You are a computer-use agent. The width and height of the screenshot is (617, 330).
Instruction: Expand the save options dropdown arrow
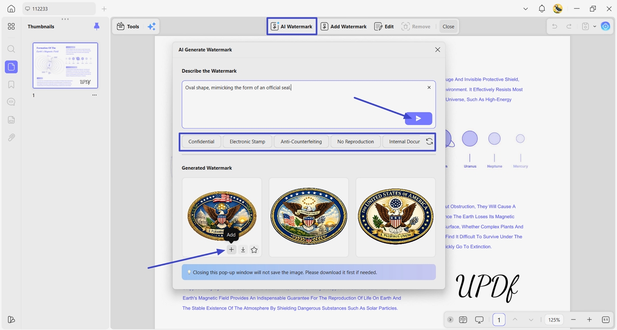coord(595,27)
